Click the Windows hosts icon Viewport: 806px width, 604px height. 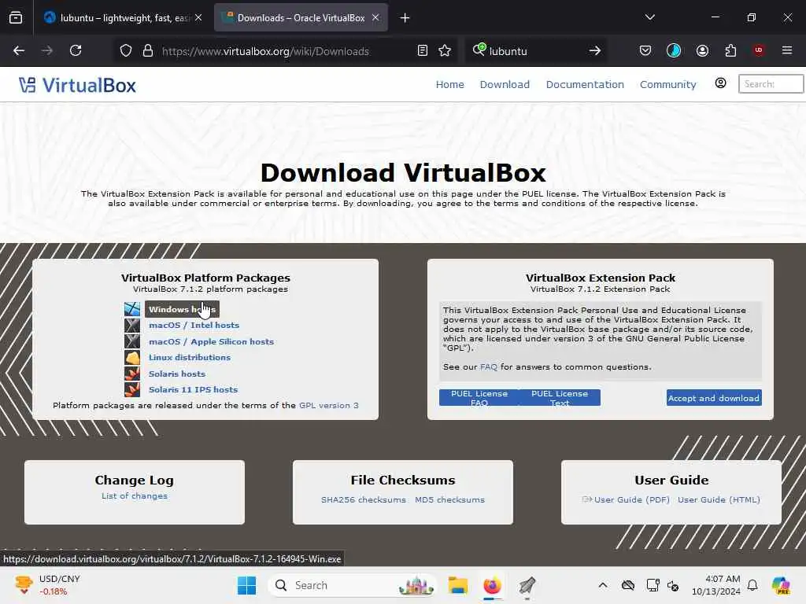pos(132,309)
